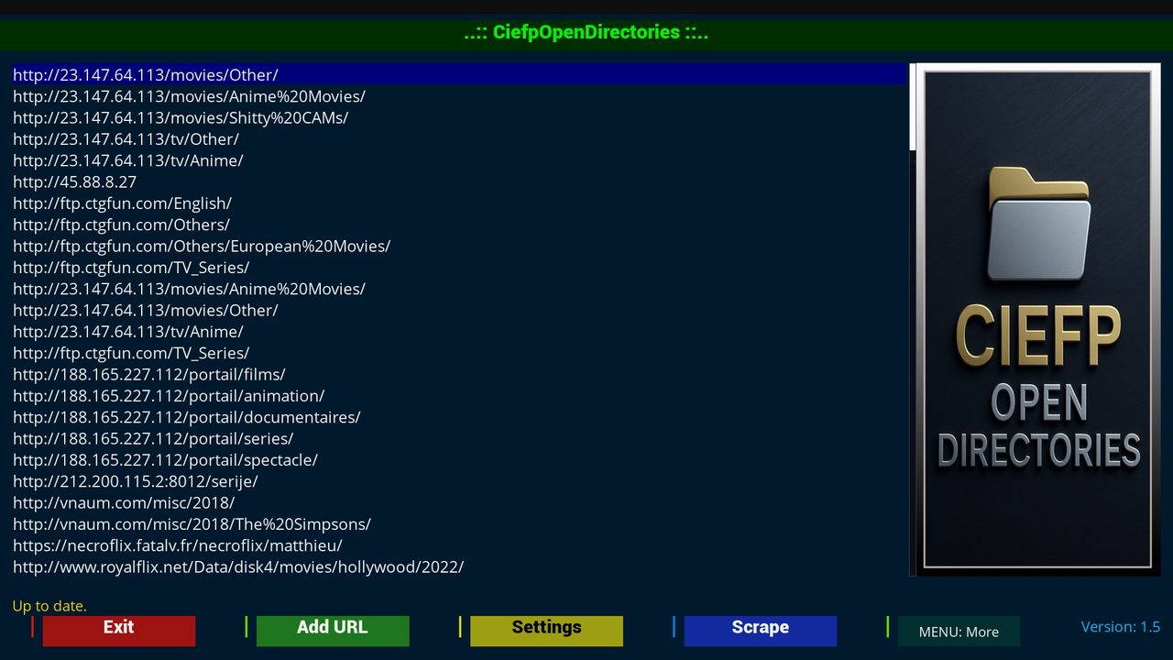Open the green Add URL button
Viewport: 1173px width, 660px height.
click(333, 631)
